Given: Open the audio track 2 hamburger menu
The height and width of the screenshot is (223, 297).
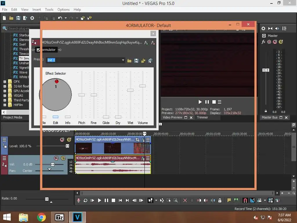Looking at the screenshot, I should pos(4,158).
